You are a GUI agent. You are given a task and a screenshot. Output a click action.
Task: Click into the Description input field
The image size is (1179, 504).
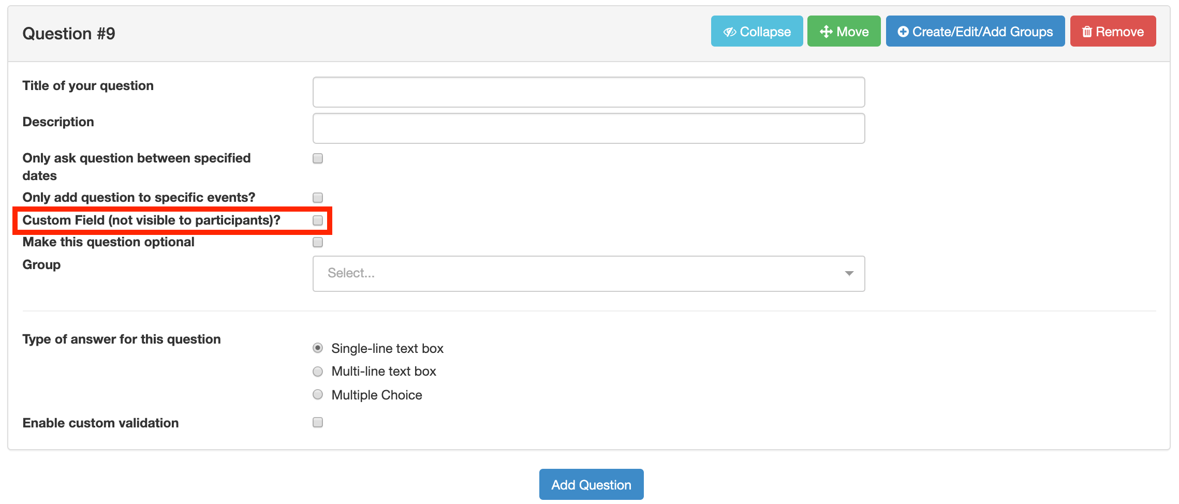[x=588, y=128]
